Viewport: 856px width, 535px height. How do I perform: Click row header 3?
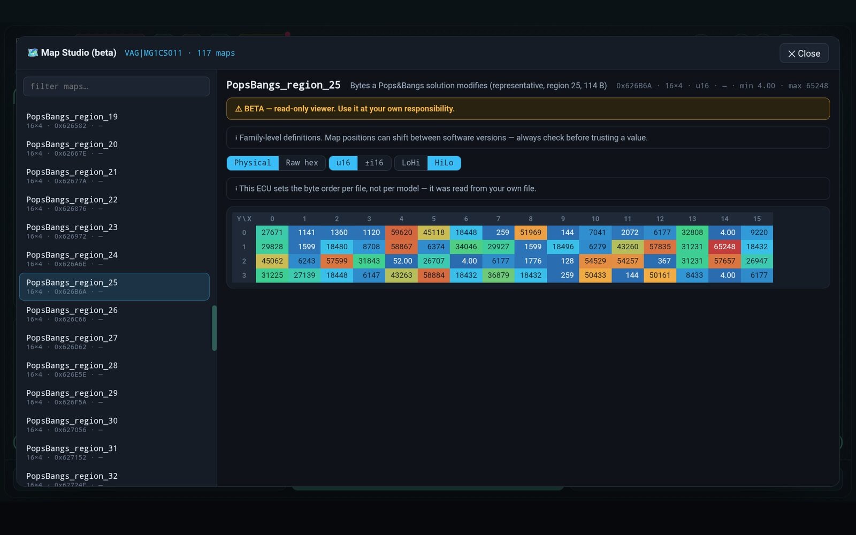pyautogui.click(x=244, y=275)
